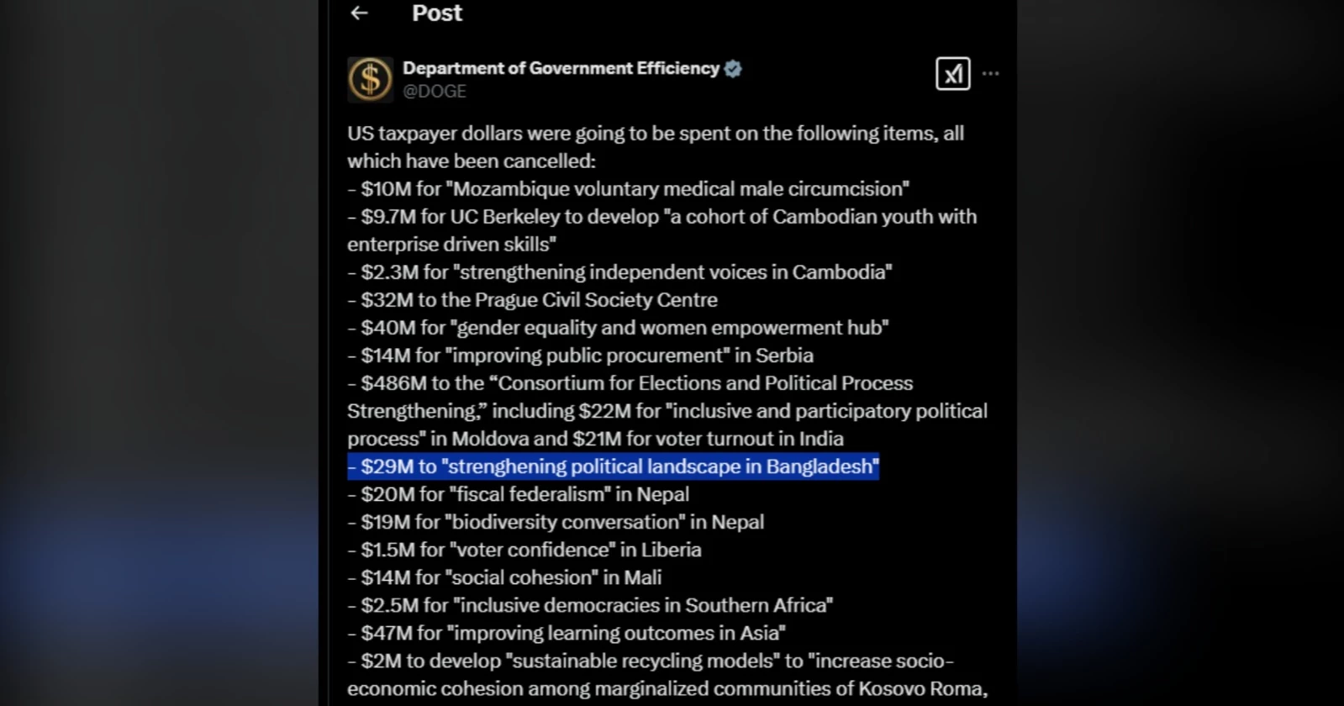Click the highlighted Bangladesh political landscape line
Viewport: 1344px width, 706px height.
(613, 466)
